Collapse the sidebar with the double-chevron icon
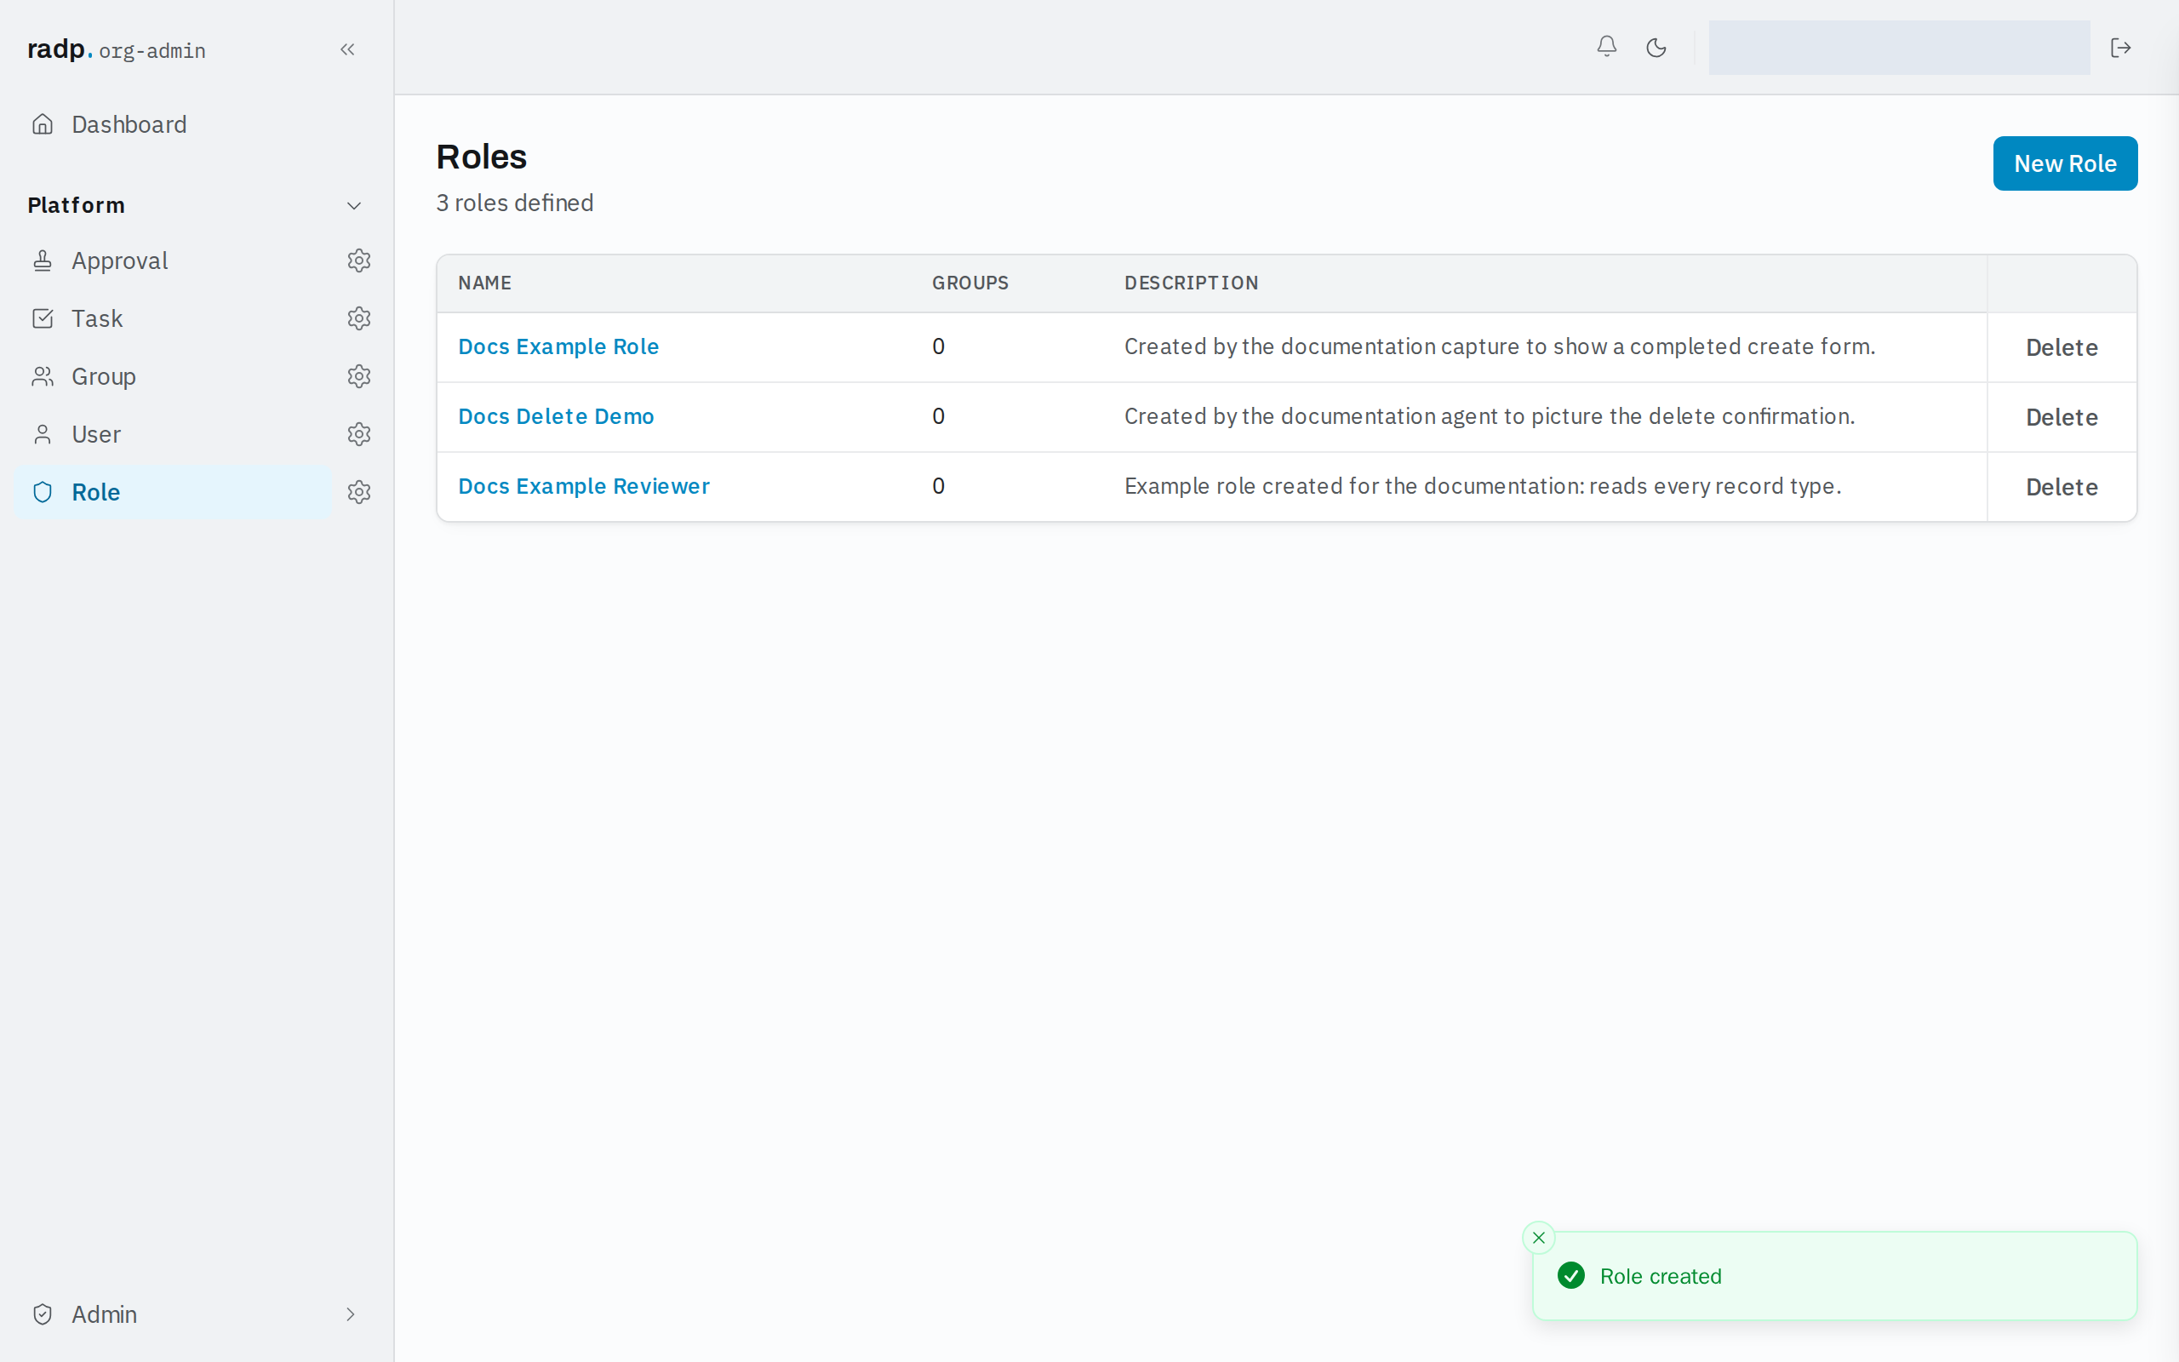This screenshot has height=1362, width=2179. [x=347, y=49]
